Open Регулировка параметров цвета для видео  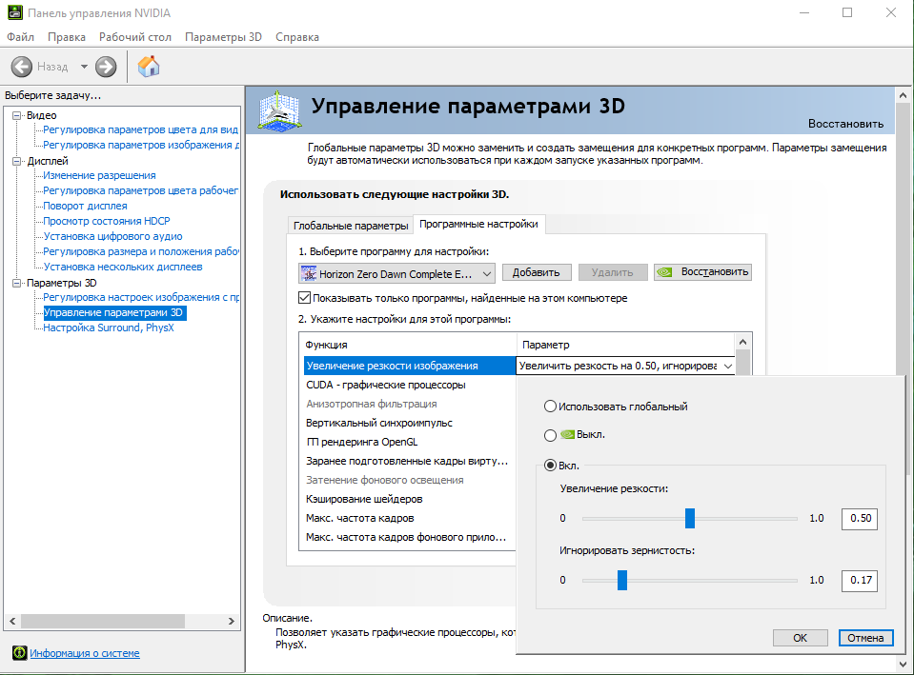point(140,129)
